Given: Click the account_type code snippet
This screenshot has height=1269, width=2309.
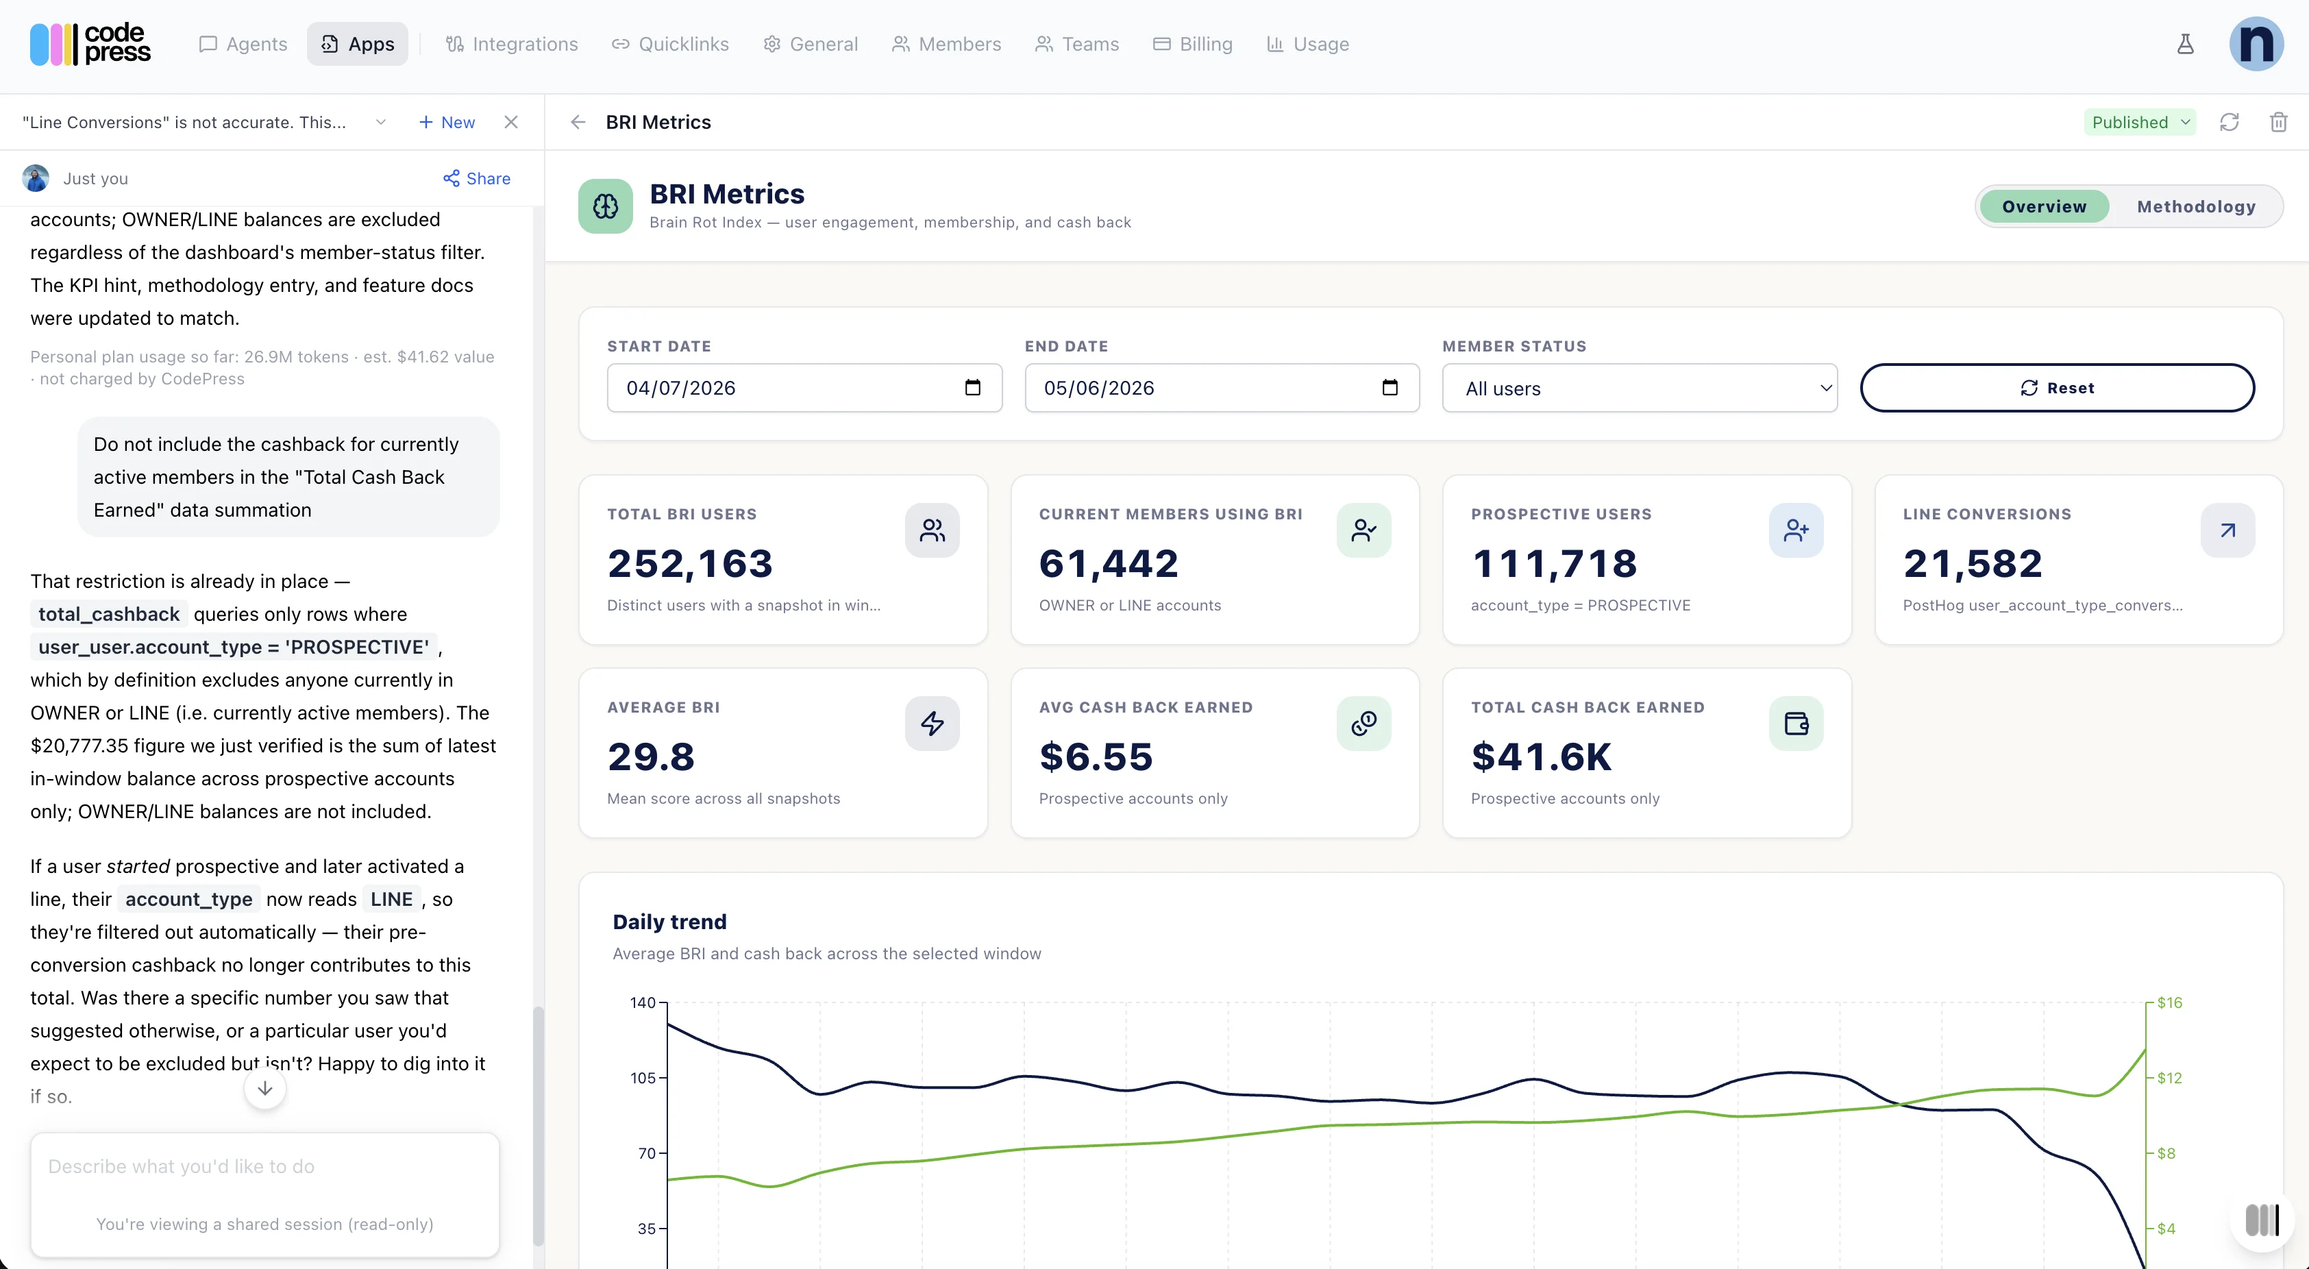Looking at the screenshot, I should pyautogui.click(x=188, y=899).
